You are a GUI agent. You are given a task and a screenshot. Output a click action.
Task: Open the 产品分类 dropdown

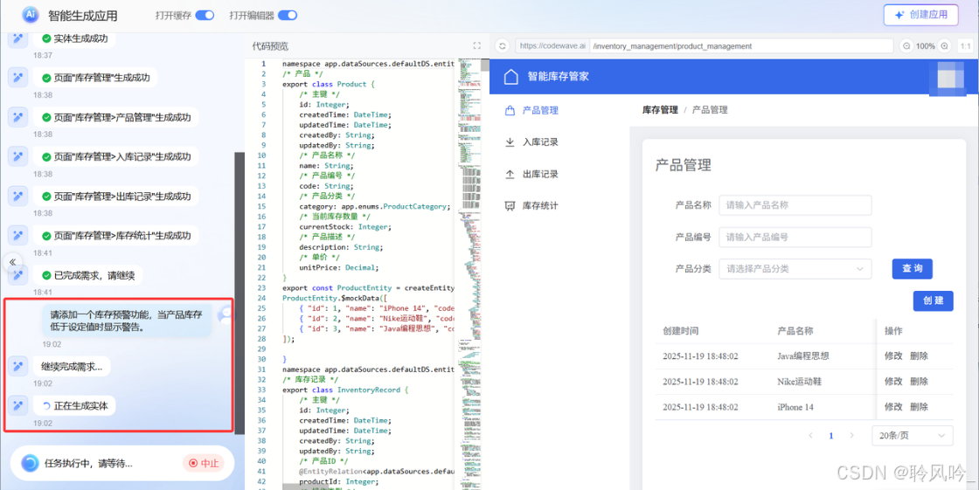pyautogui.click(x=795, y=268)
